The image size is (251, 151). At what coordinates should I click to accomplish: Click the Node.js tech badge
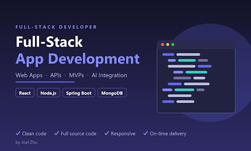pyautogui.click(x=48, y=93)
